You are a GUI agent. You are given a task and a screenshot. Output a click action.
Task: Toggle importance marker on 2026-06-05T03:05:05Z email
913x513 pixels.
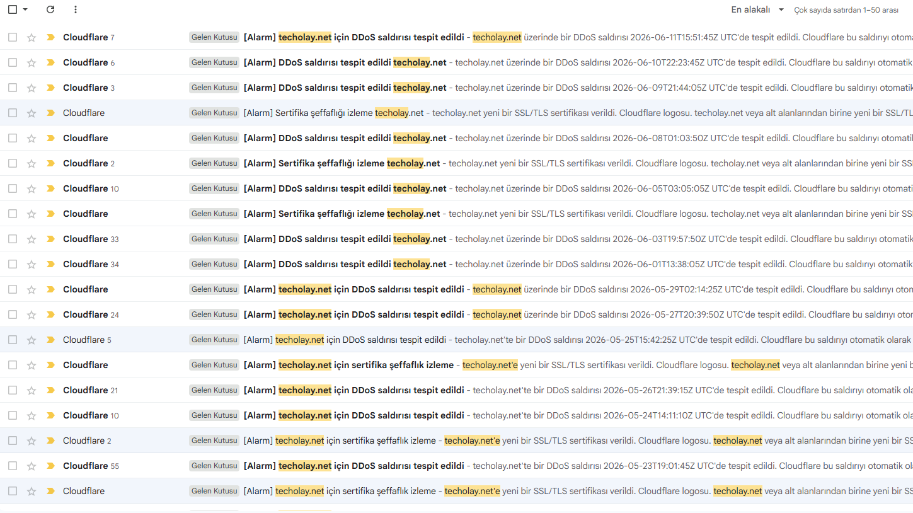coord(50,188)
